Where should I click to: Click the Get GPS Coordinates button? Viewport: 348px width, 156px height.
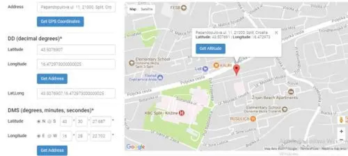(60, 22)
